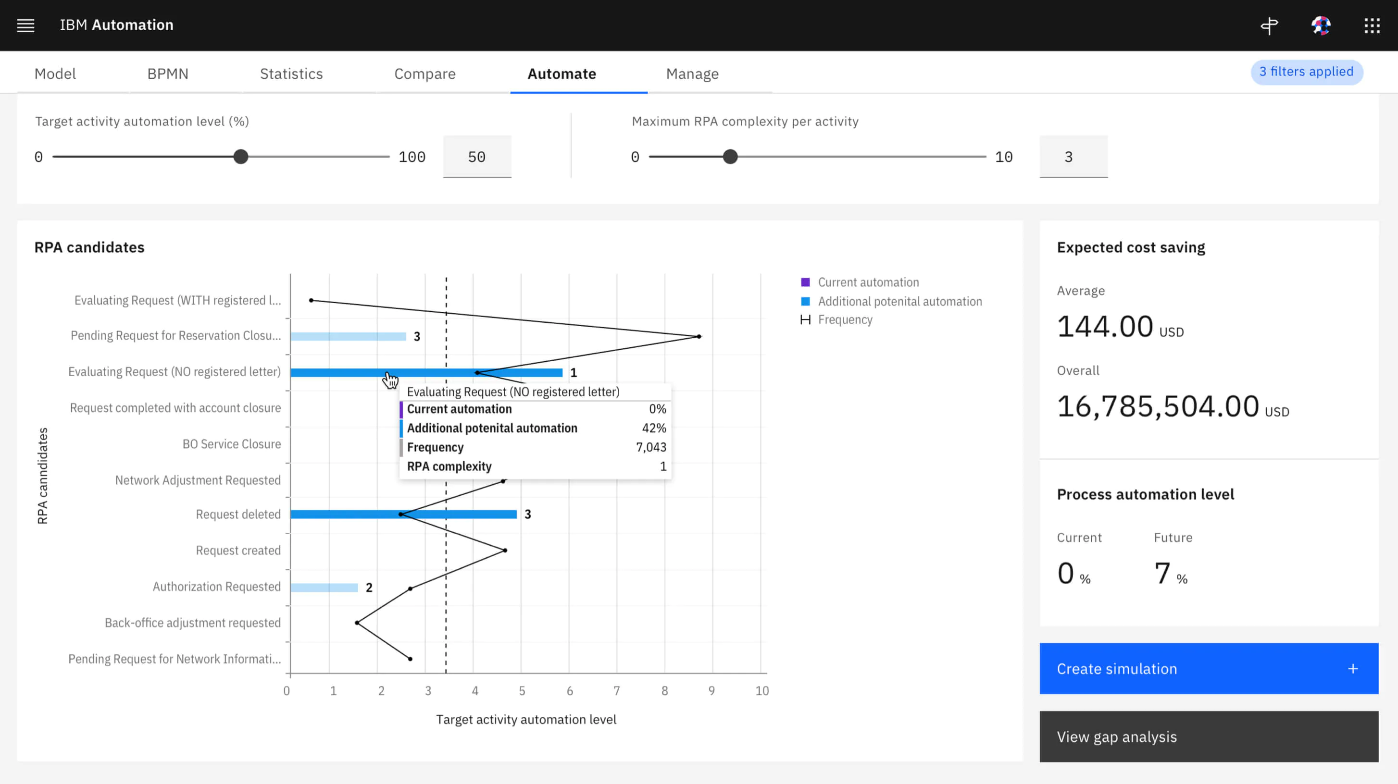This screenshot has height=784, width=1398.
Task: Open the BPMN tab
Action: click(168, 73)
